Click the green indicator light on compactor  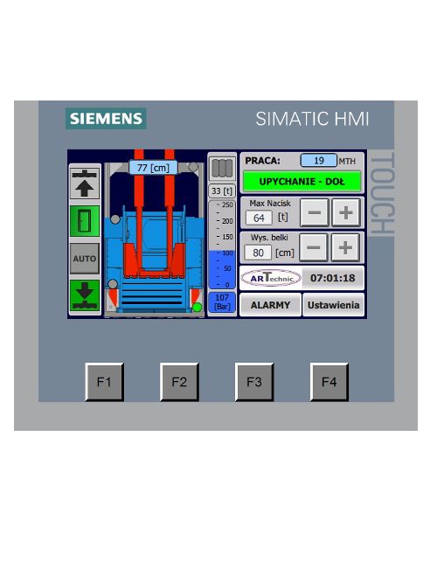point(198,308)
